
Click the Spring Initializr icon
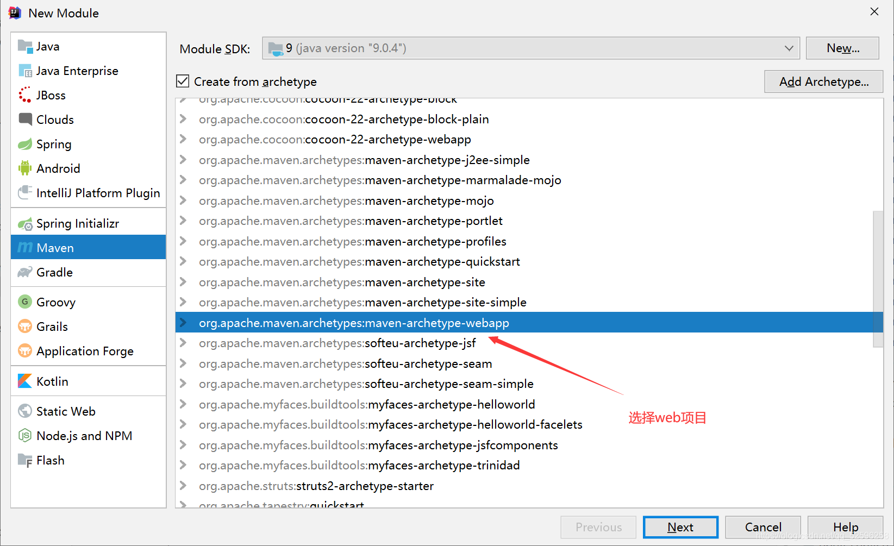(x=25, y=223)
